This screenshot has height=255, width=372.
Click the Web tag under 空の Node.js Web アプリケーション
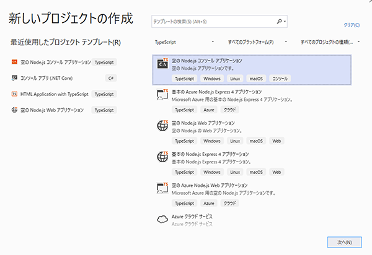coord(277,141)
